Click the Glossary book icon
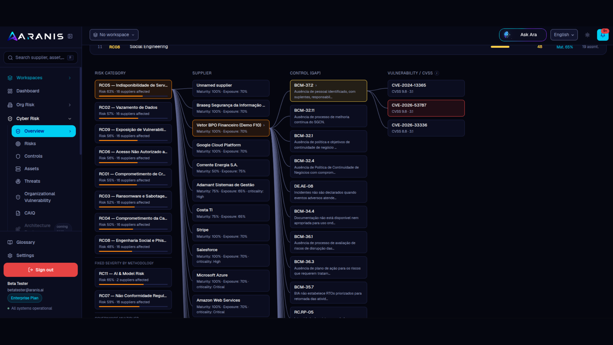This screenshot has width=613, height=345. pos(10,242)
